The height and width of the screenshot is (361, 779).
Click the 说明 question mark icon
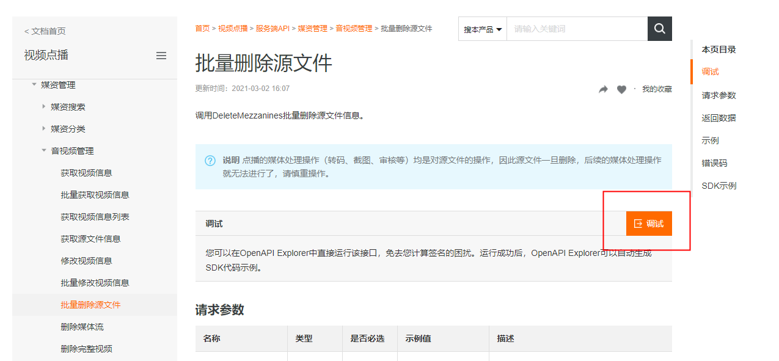210,161
